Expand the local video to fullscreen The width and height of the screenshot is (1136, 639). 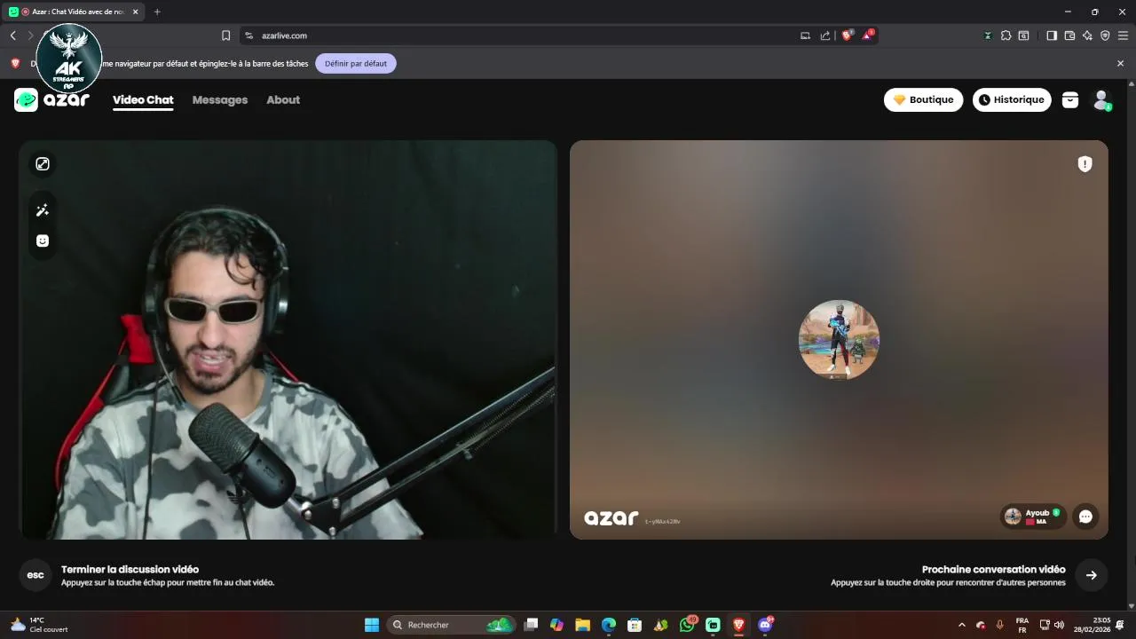(43, 164)
